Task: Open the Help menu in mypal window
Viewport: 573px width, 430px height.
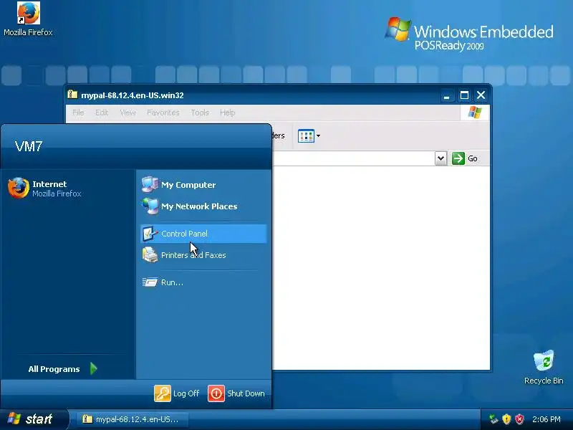Action: tap(227, 113)
